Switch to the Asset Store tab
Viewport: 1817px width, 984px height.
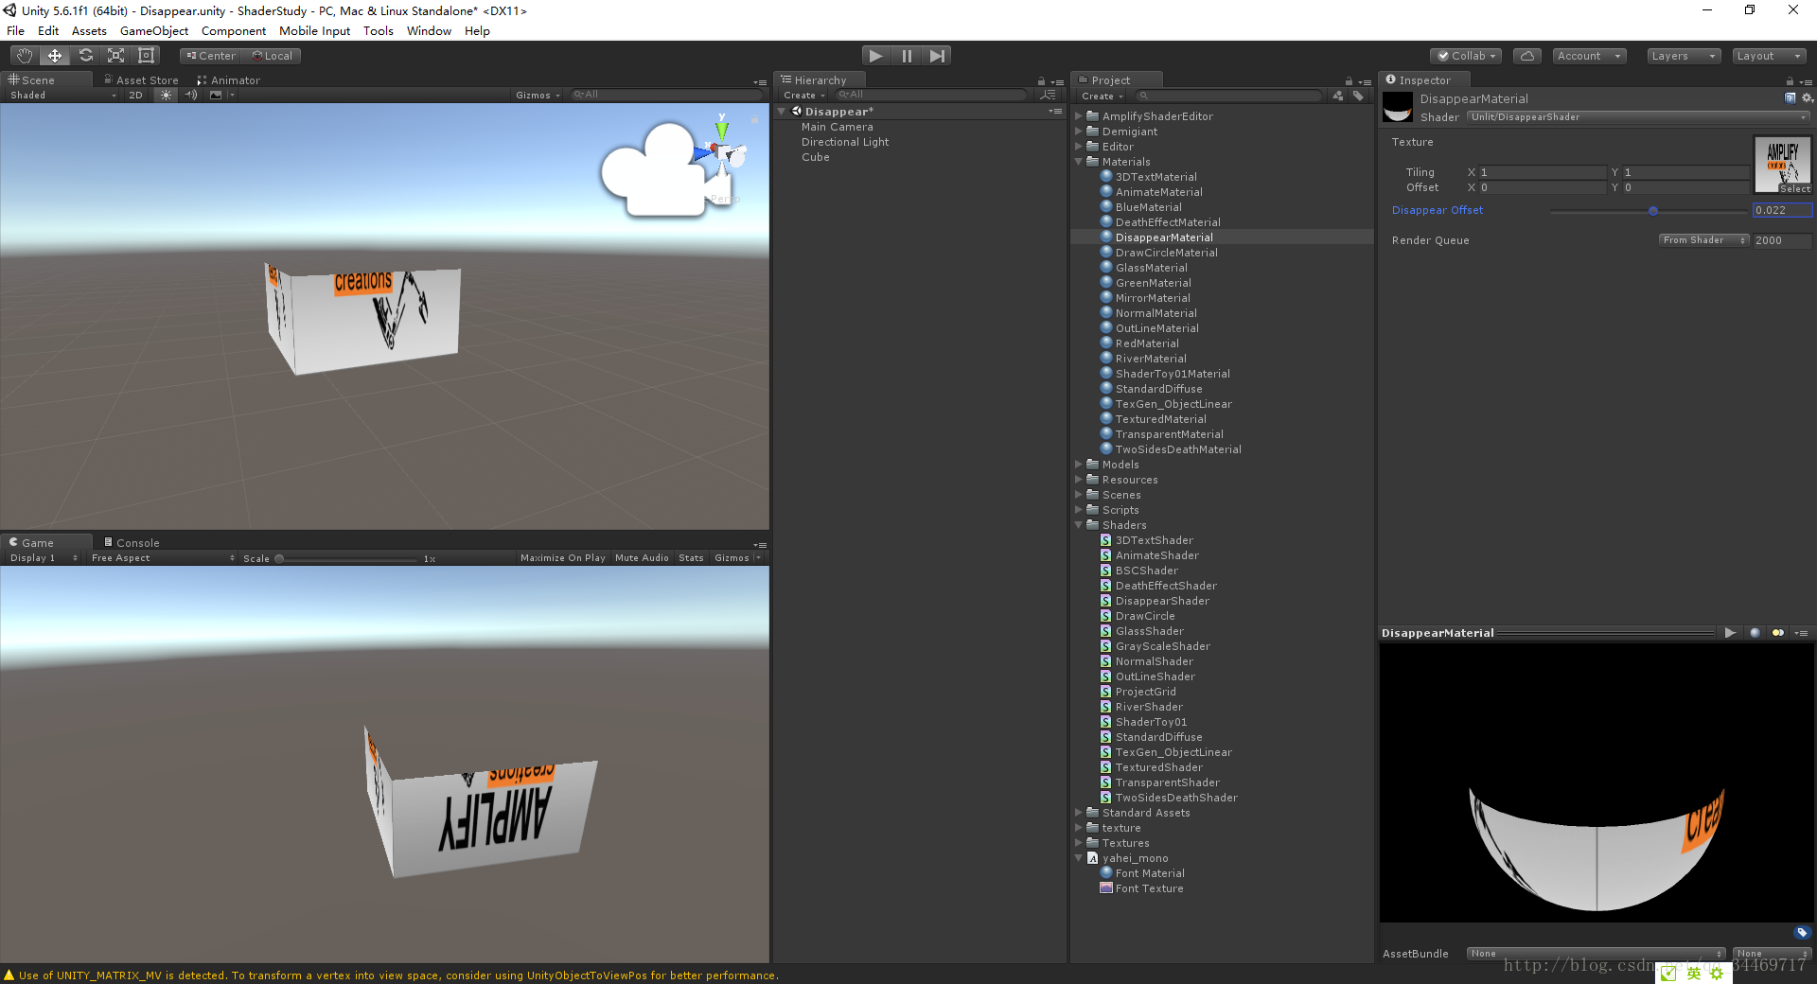click(x=140, y=80)
